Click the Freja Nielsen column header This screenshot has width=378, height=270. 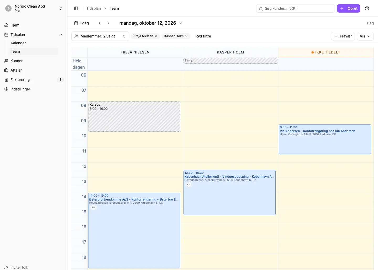coord(135,52)
